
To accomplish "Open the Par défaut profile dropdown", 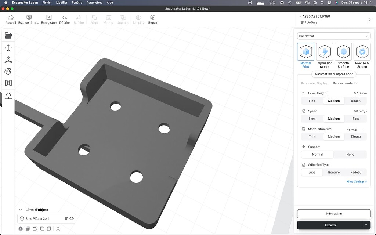I will [x=333, y=36].
